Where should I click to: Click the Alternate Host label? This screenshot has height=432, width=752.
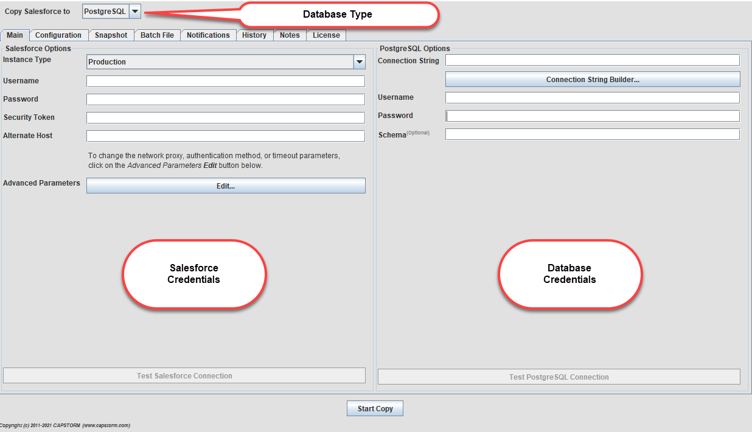click(27, 136)
